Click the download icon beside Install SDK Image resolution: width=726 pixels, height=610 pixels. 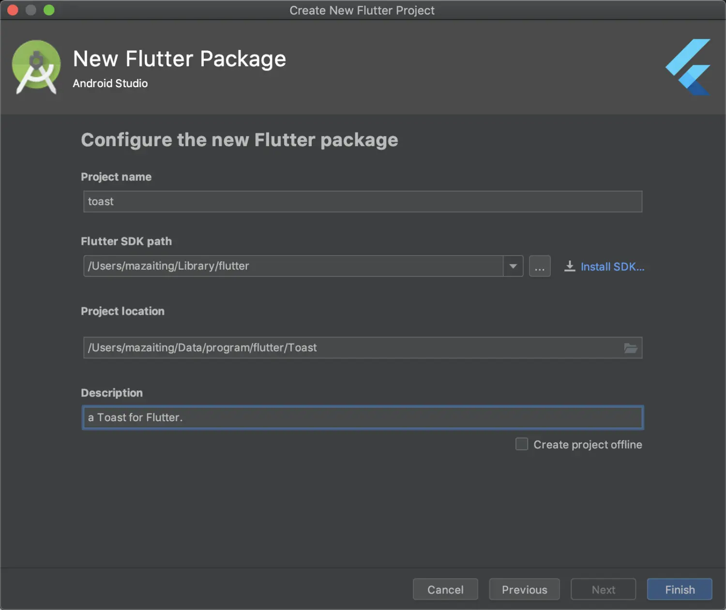(570, 266)
